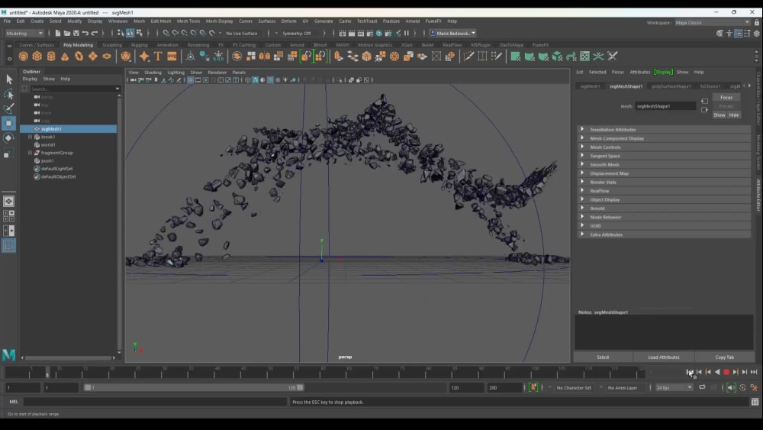Image resolution: width=763 pixels, height=430 pixels.
Task: Toggle the four-view layout button
Action: 8,215
